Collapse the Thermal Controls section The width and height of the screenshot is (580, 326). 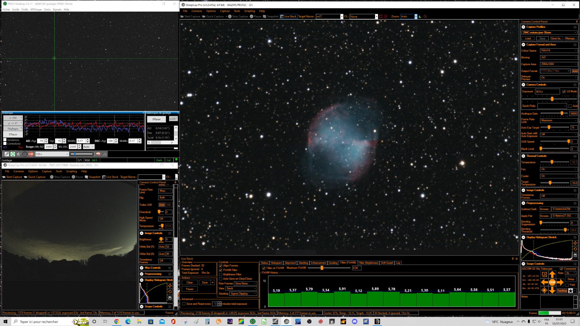(x=524, y=156)
